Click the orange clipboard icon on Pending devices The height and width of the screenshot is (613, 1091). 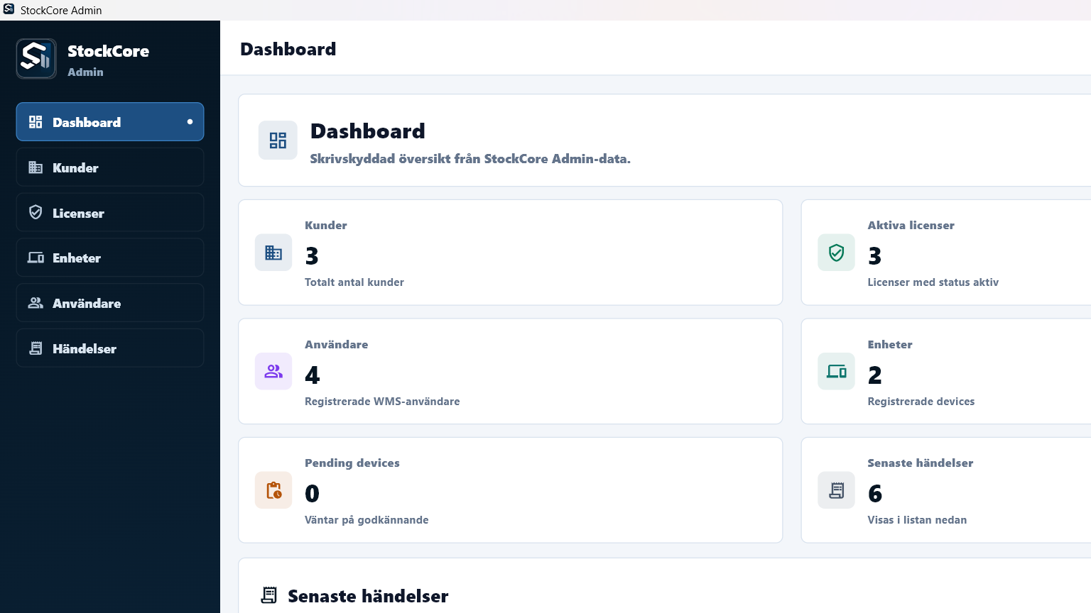click(x=273, y=490)
